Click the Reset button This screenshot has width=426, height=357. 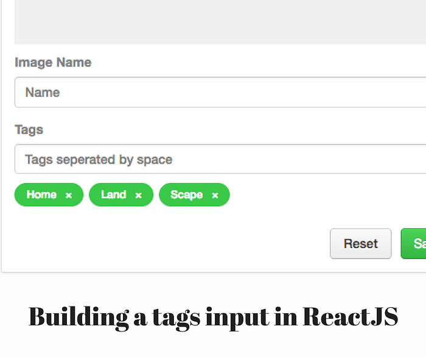click(361, 243)
